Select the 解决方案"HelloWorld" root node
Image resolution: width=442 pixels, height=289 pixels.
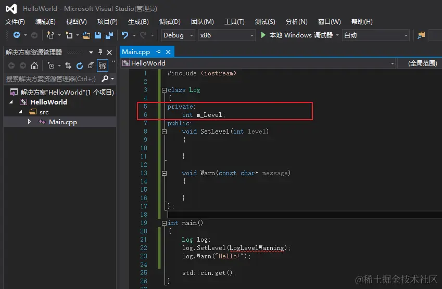[62, 93]
